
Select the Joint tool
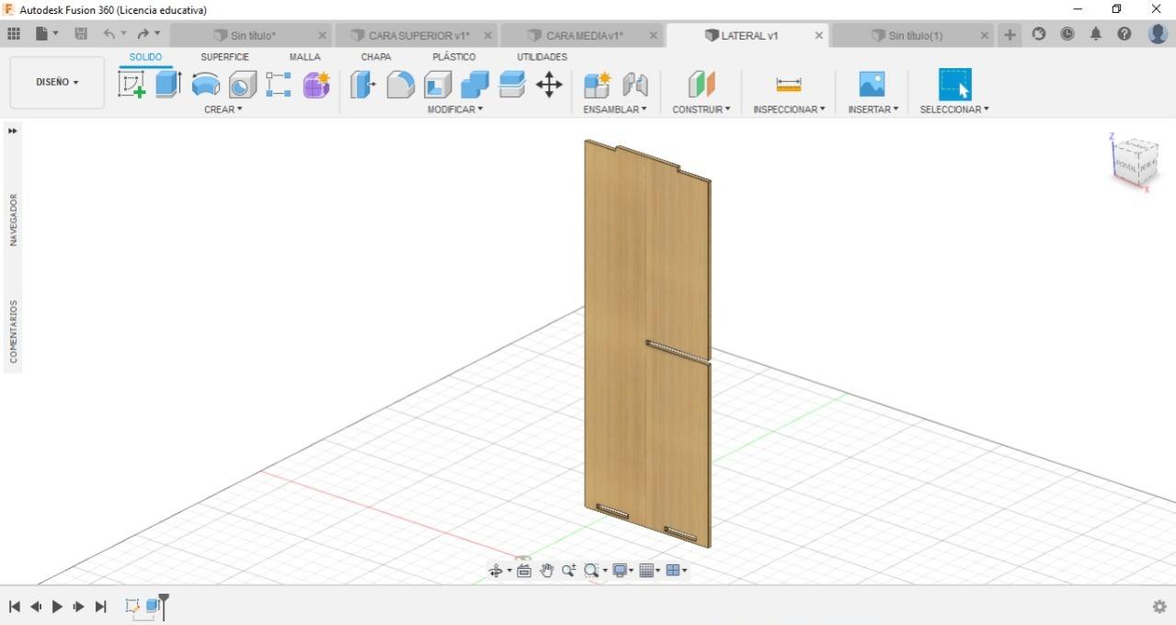point(634,85)
